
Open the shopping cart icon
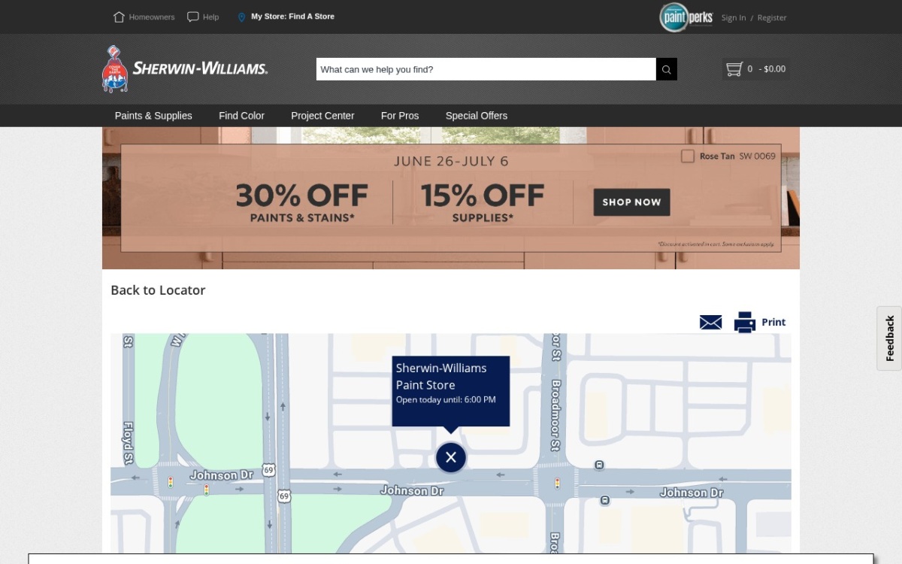point(734,69)
